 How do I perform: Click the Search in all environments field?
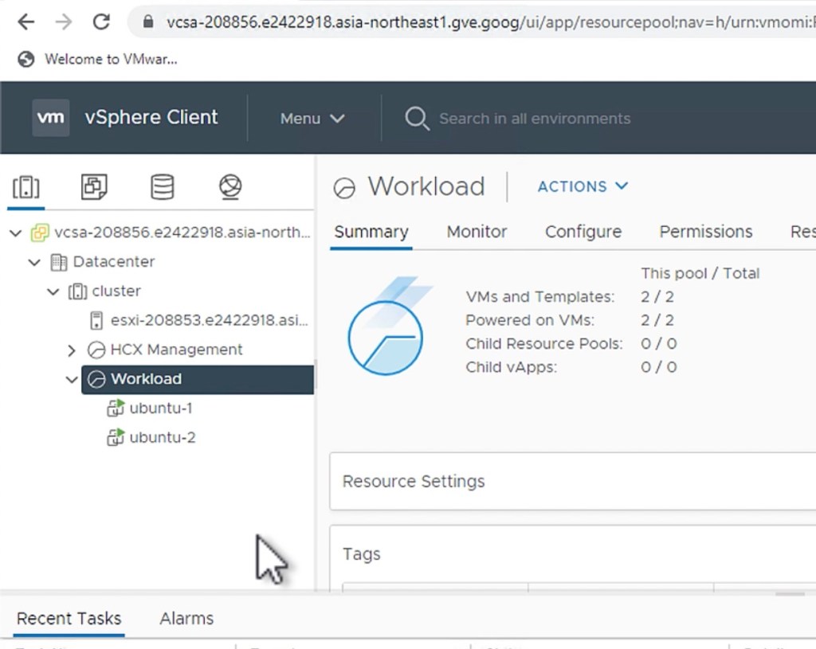click(x=535, y=119)
